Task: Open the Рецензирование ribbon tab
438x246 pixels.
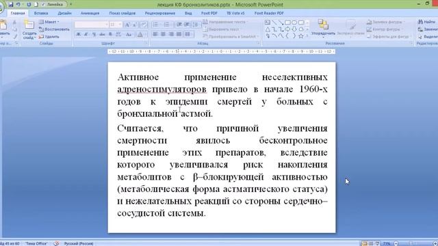Action: (x=160, y=13)
